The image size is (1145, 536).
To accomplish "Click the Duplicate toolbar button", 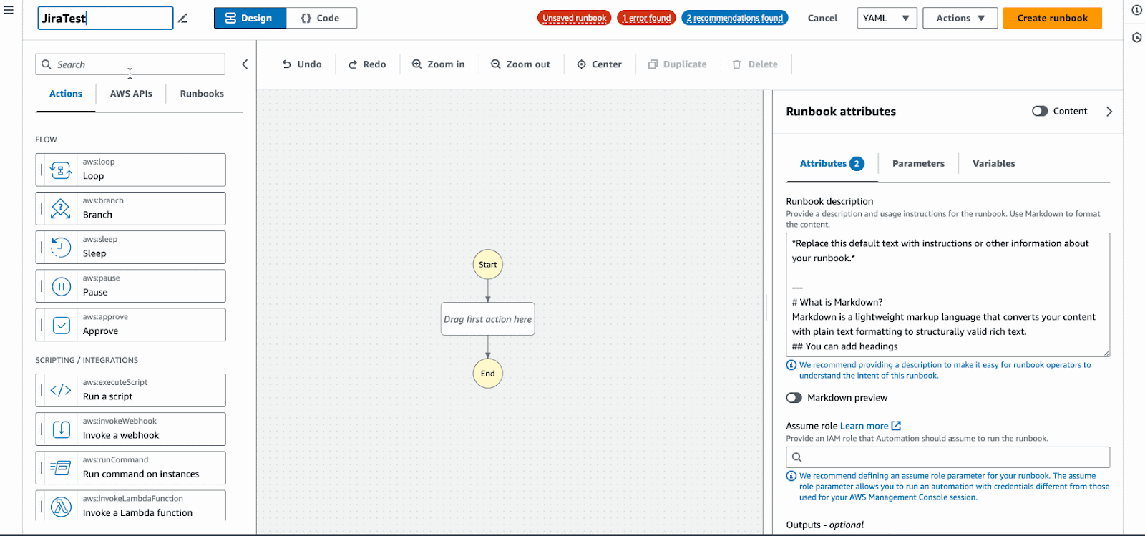I will click(678, 64).
